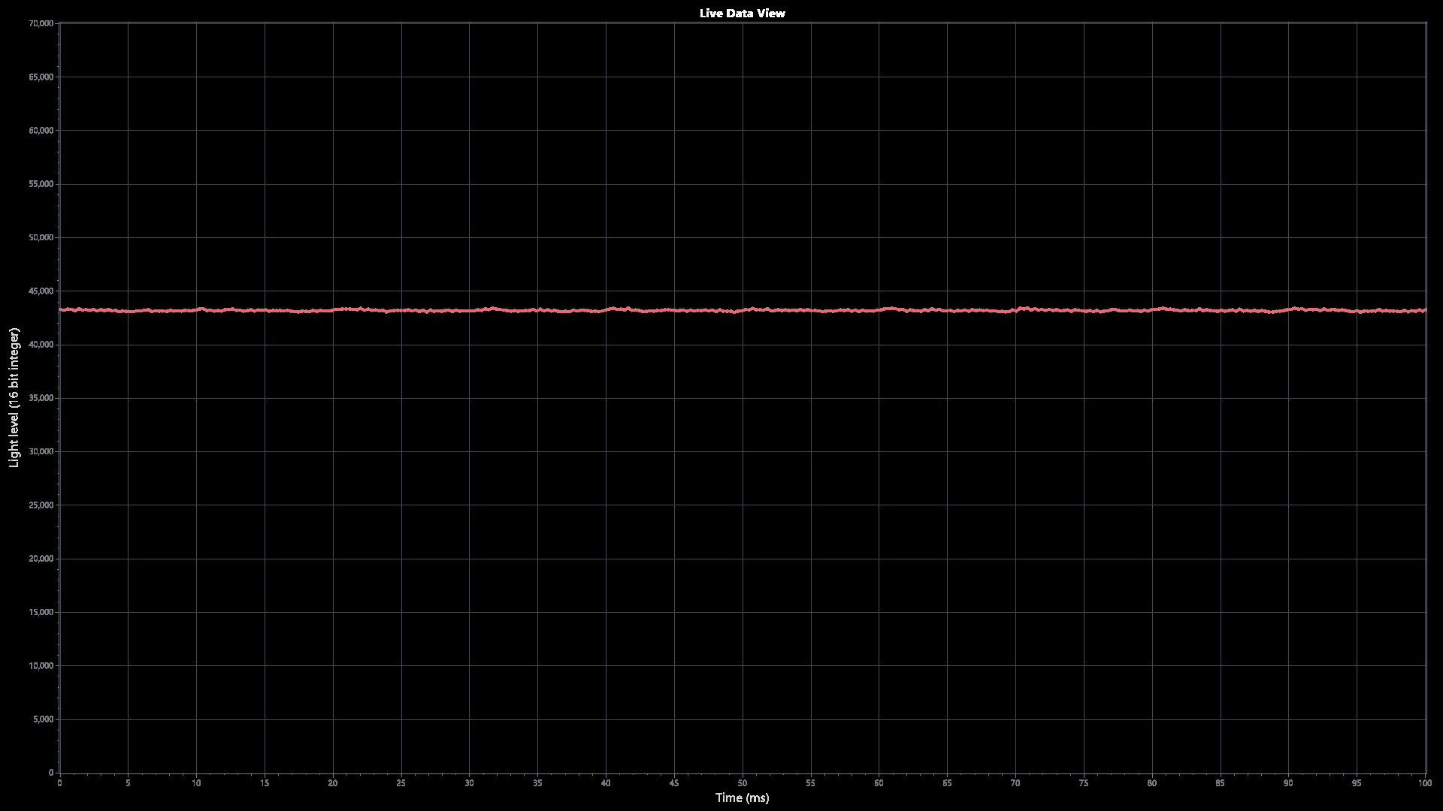Viewport: 1443px width, 811px height.
Task: Click the "Live Data View" chart title
Action: (742, 13)
